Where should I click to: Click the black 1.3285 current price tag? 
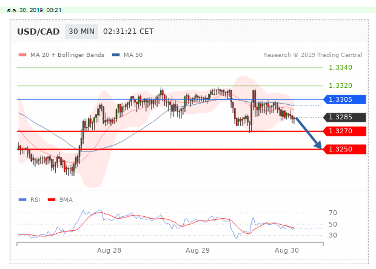(x=344, y=117)
